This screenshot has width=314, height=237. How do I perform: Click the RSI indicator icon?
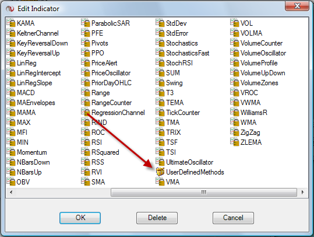click(x=86, y=142)
